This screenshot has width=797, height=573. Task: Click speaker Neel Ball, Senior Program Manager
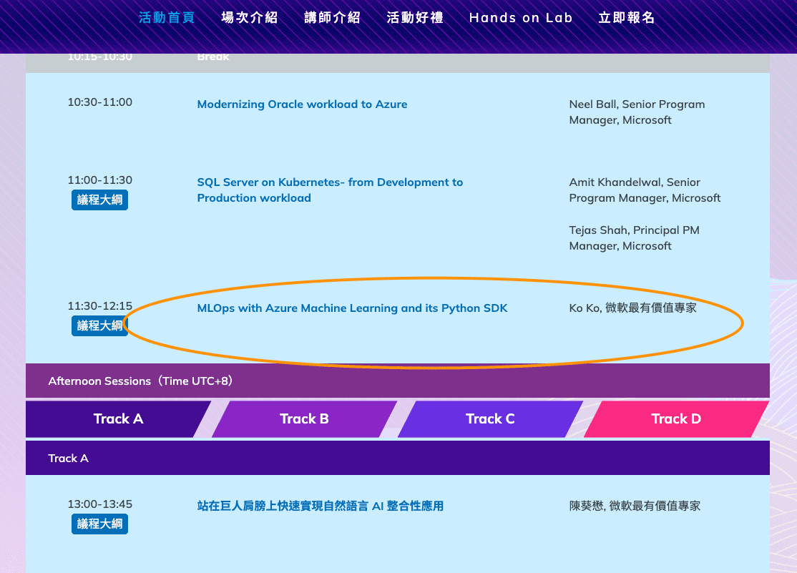tap(637, 112)
